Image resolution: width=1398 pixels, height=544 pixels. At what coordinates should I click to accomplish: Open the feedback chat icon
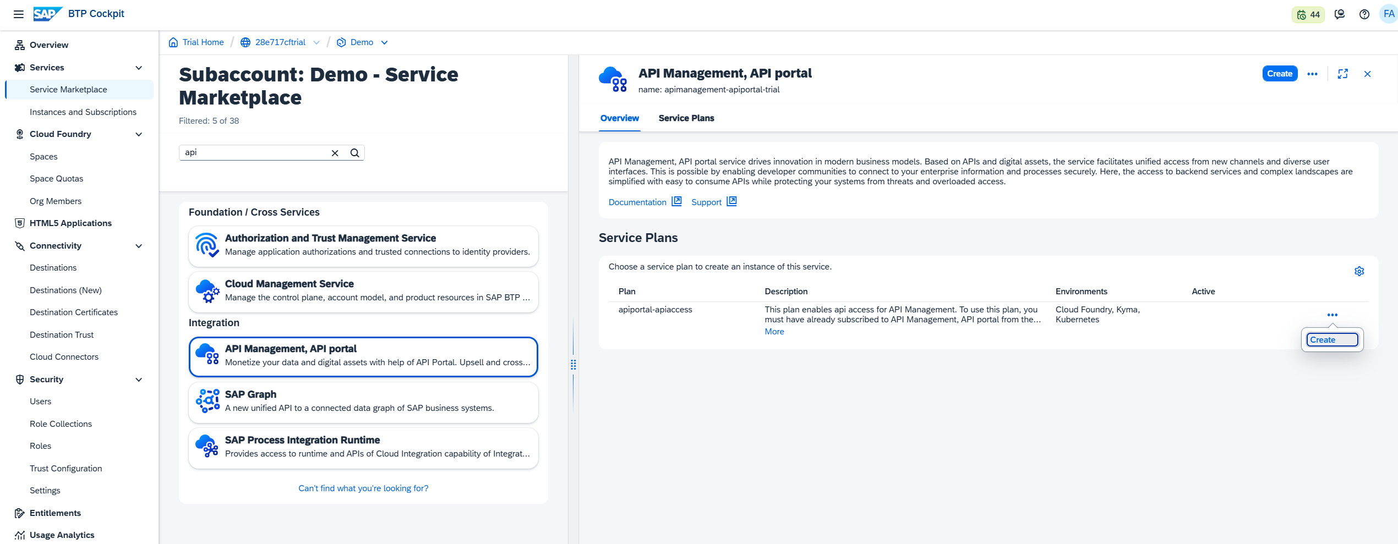pos(1339,15)
